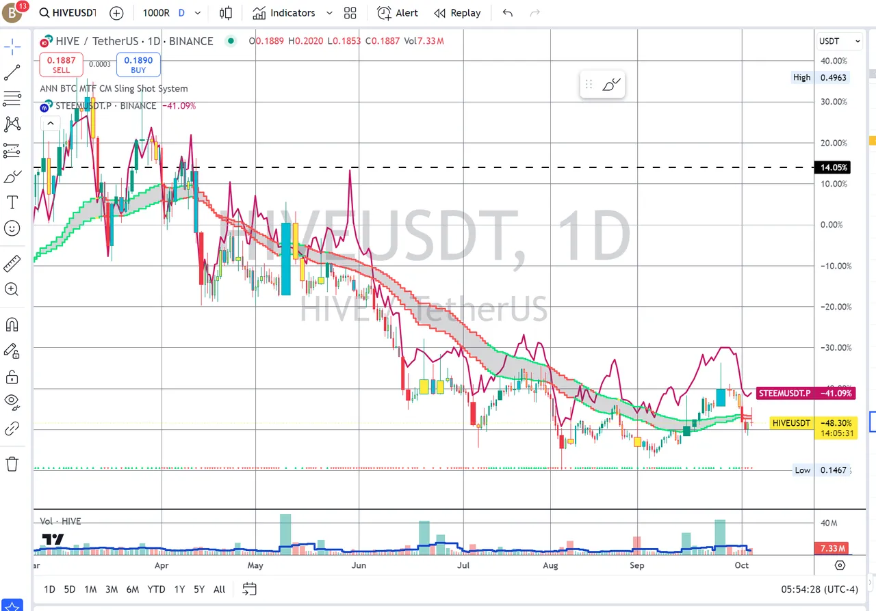Set the range to 5D
The image size is (876, 611).
[70, 589]
